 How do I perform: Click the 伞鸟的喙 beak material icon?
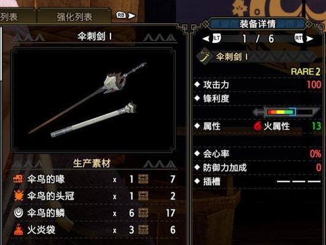point(18,179)
